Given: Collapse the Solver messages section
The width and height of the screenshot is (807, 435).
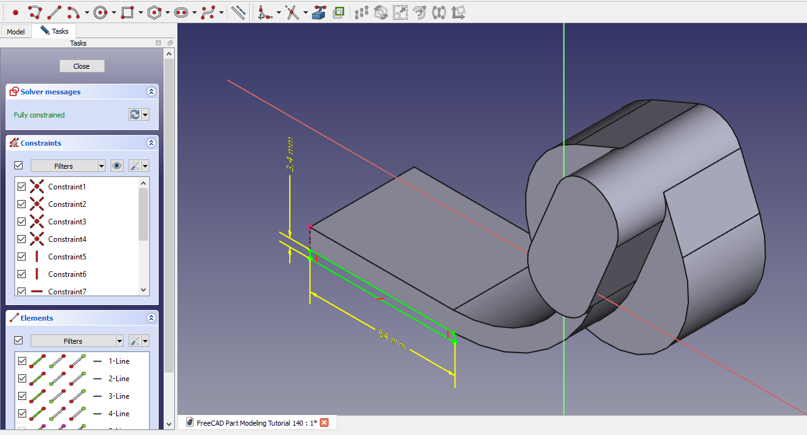Looking at the screenshot, I should point(151,92).
